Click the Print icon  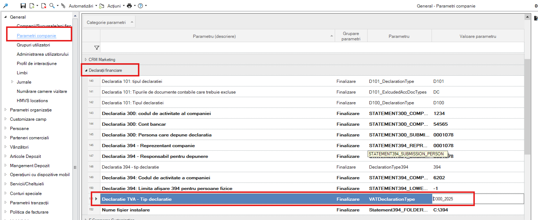(x=129, y=6)
